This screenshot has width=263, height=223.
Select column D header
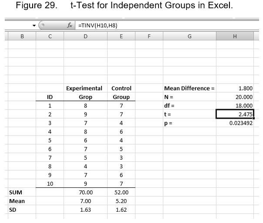(x=85, y=36)
